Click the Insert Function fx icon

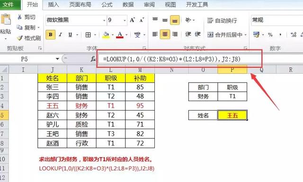point(93,59)
